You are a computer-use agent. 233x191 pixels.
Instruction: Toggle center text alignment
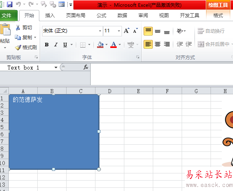158,44
